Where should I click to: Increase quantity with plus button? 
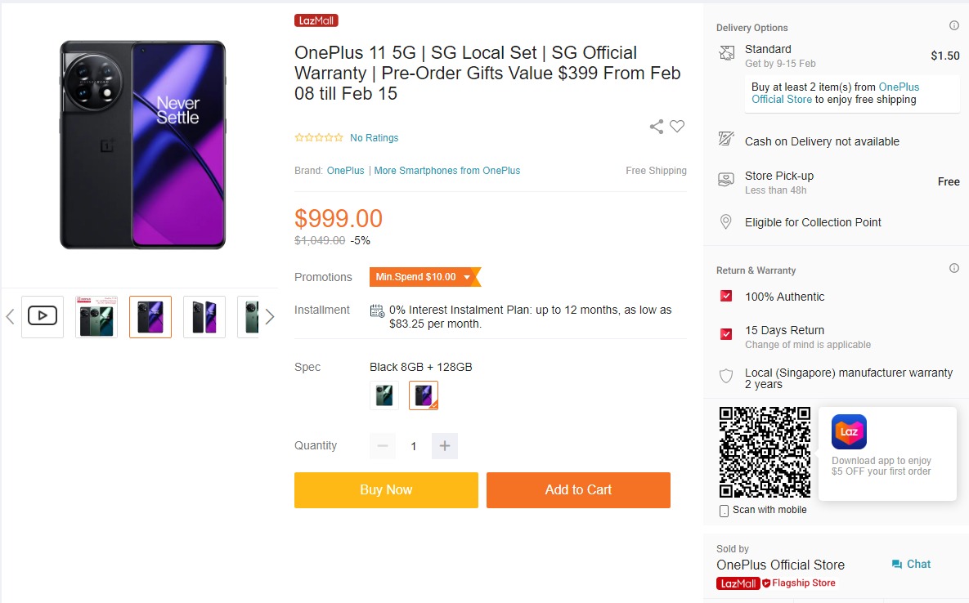pos(445,446)
